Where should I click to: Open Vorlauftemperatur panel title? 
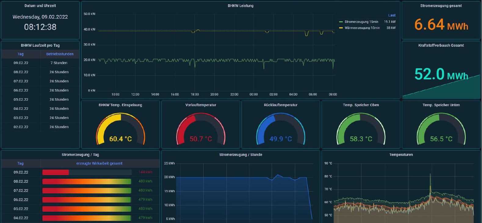pyautogui.click(x=201, y=105)
